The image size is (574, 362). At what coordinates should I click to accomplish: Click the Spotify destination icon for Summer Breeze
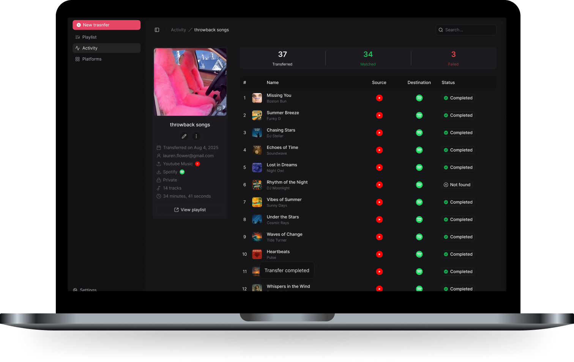(x=419, y=115)
